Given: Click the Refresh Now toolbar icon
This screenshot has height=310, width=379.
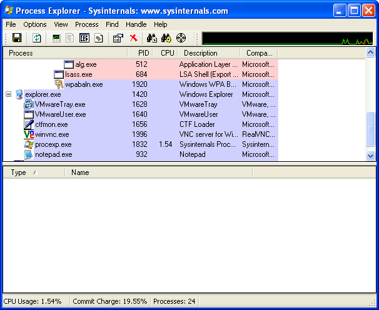Looking at the screenshot, I should 37,38.
